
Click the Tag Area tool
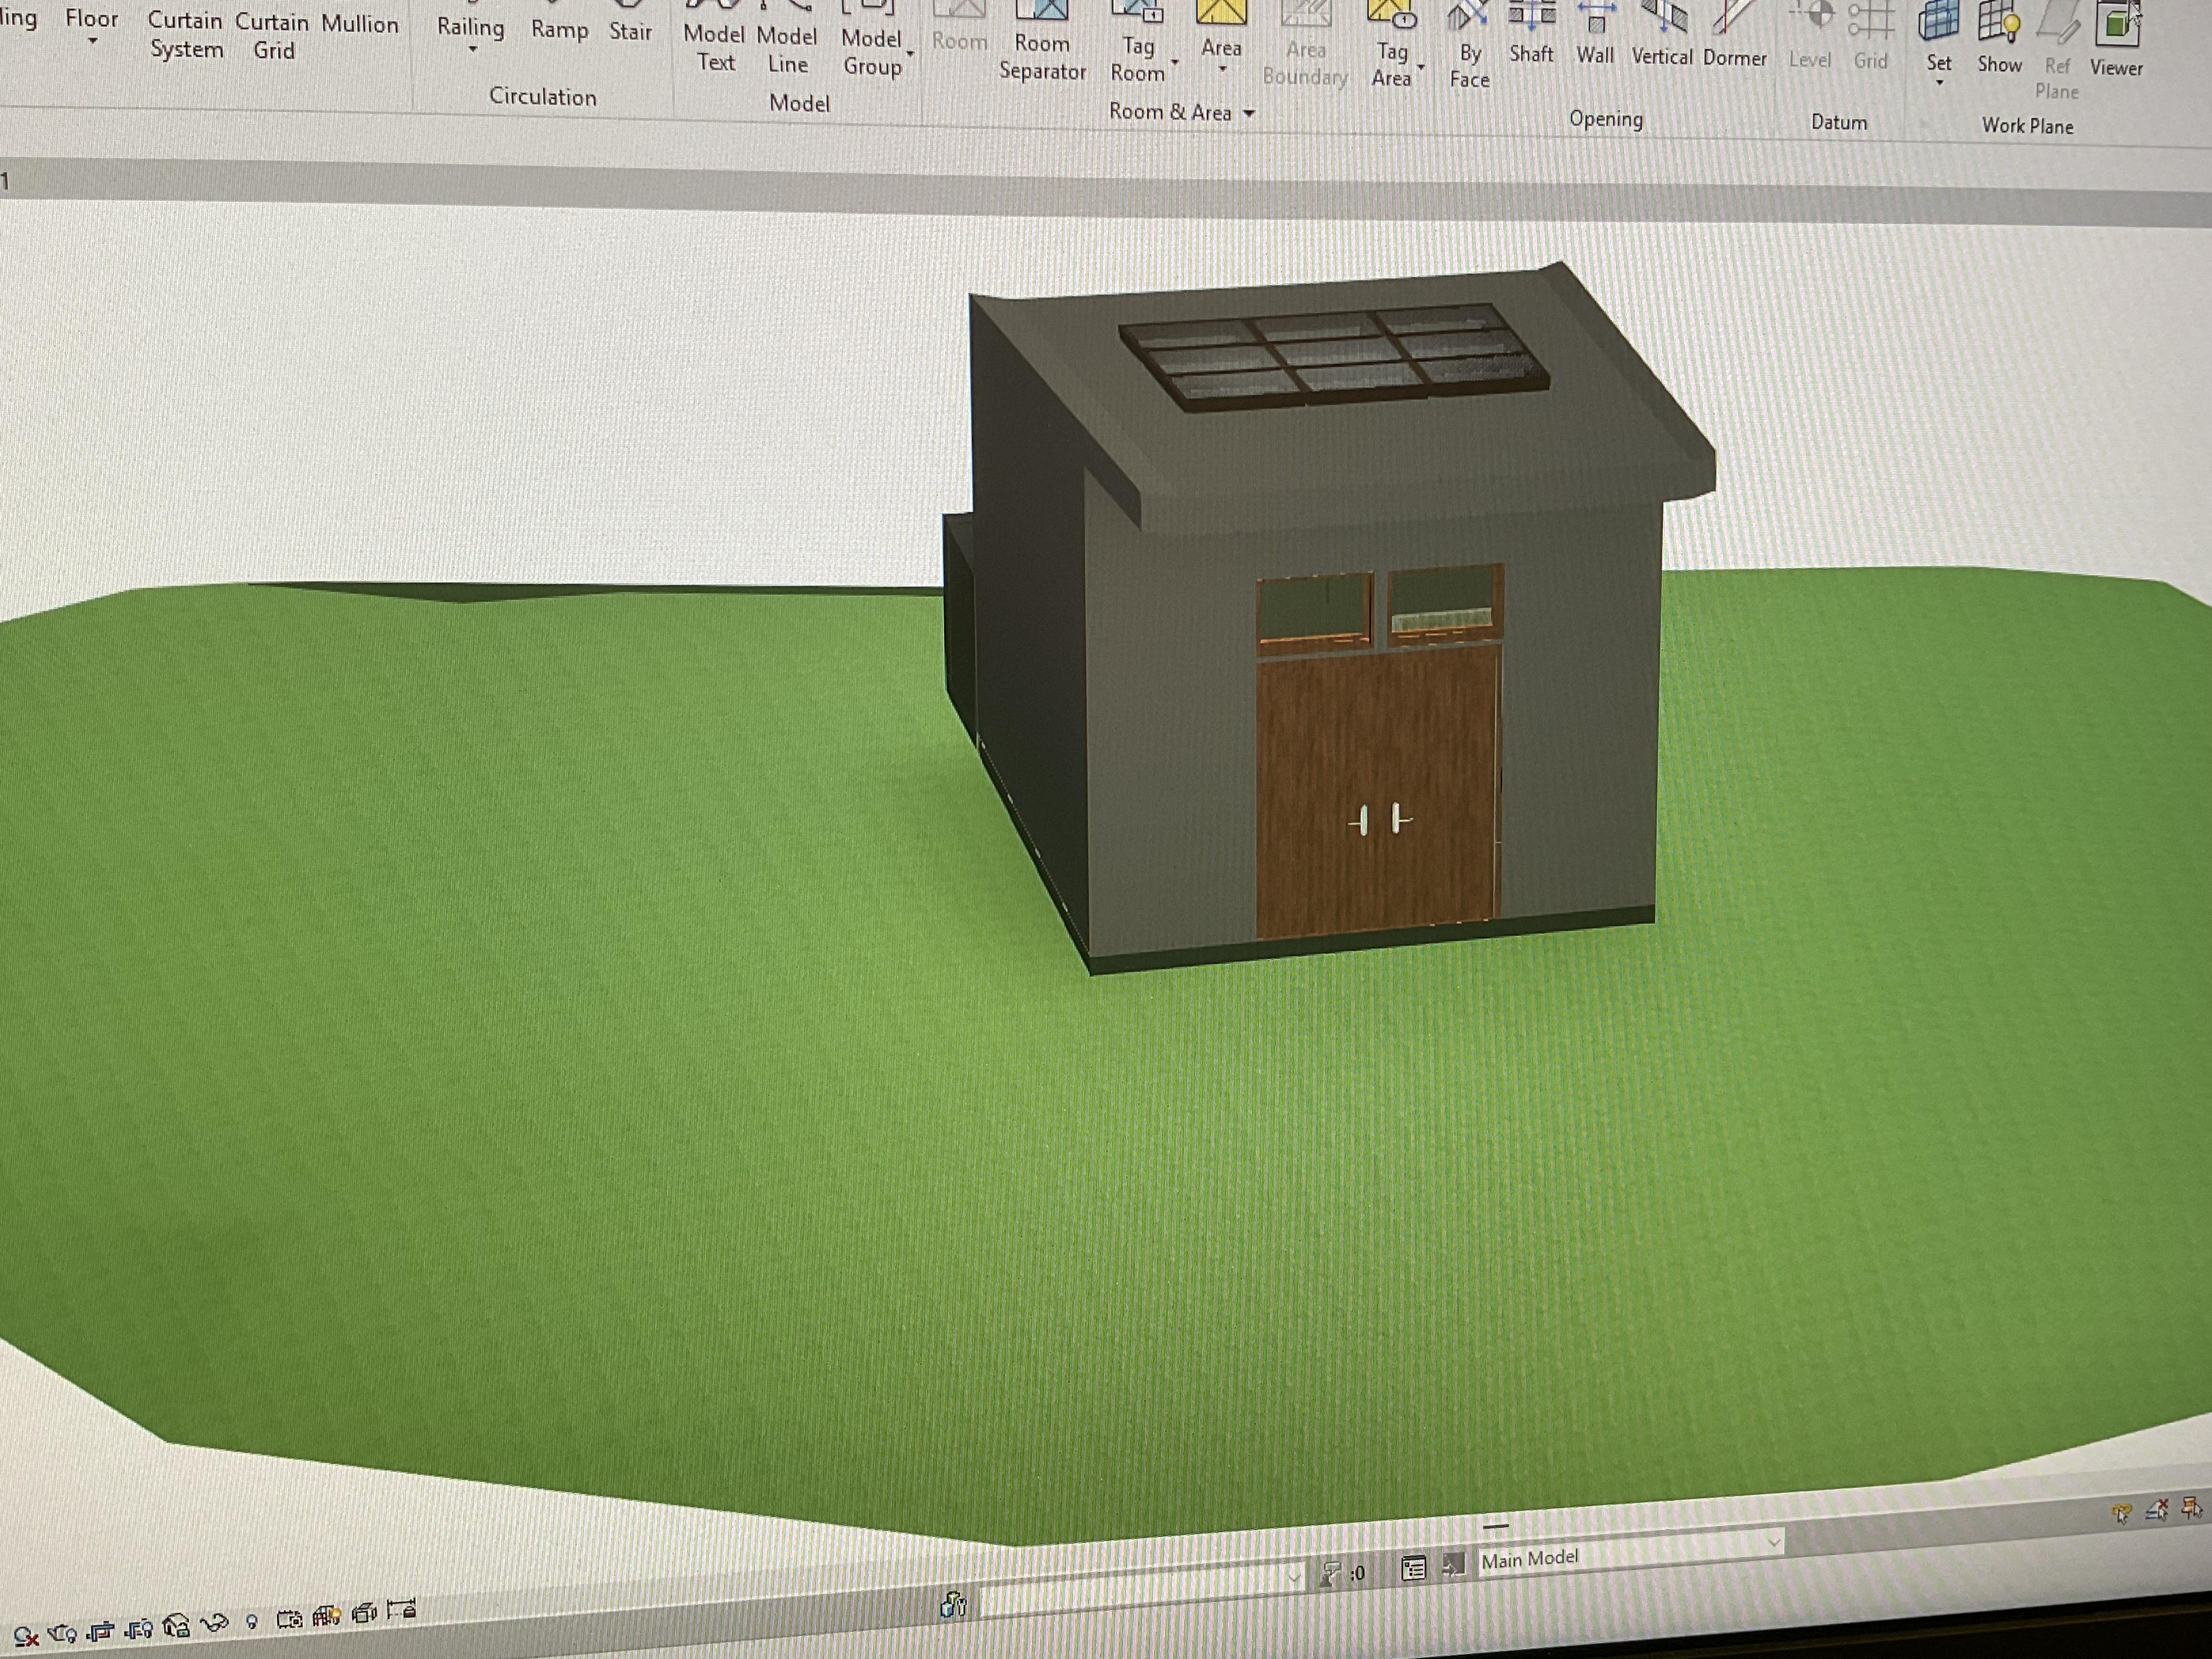coord(1391,45)
